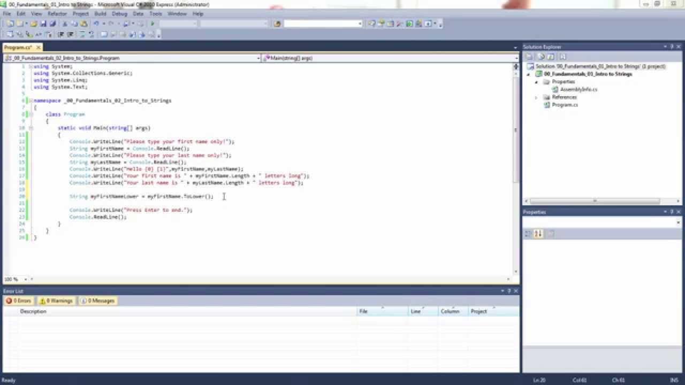685x385 pixels.
Task: Click the Alphabetical sort icon in Properties panel
Action: point(538,234)
